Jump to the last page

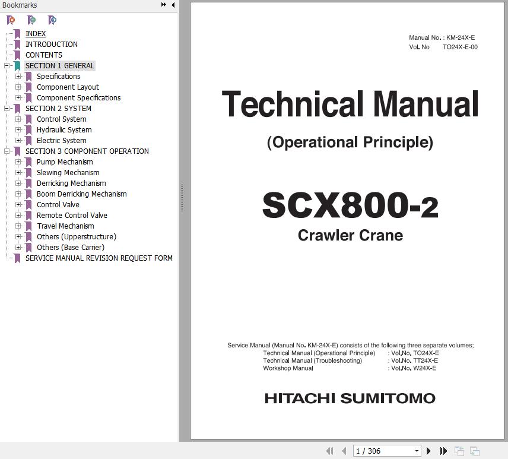(443, 451)
